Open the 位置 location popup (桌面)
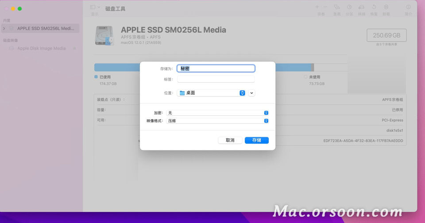This screenshot has height=223, width=425. (x=211, y=93)
